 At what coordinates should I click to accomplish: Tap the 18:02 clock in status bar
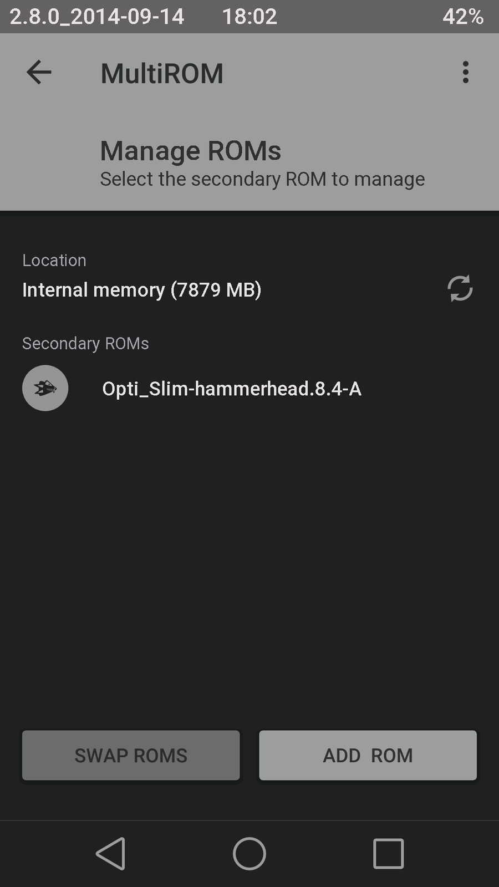(x=249, y=17)
